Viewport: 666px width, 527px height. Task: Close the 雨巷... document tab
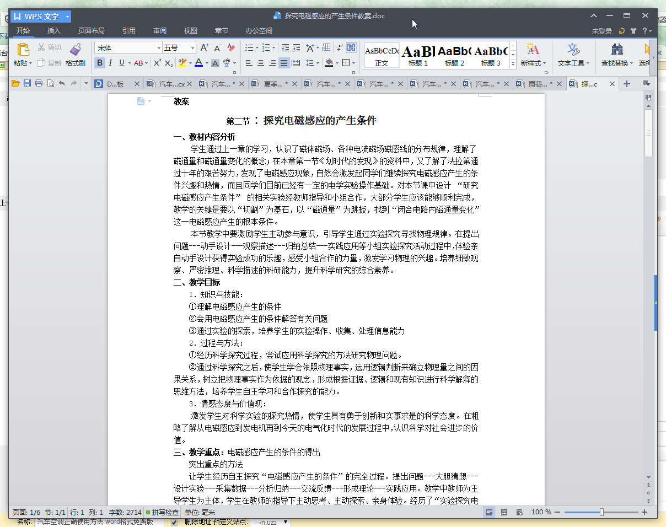pos(559,84)
